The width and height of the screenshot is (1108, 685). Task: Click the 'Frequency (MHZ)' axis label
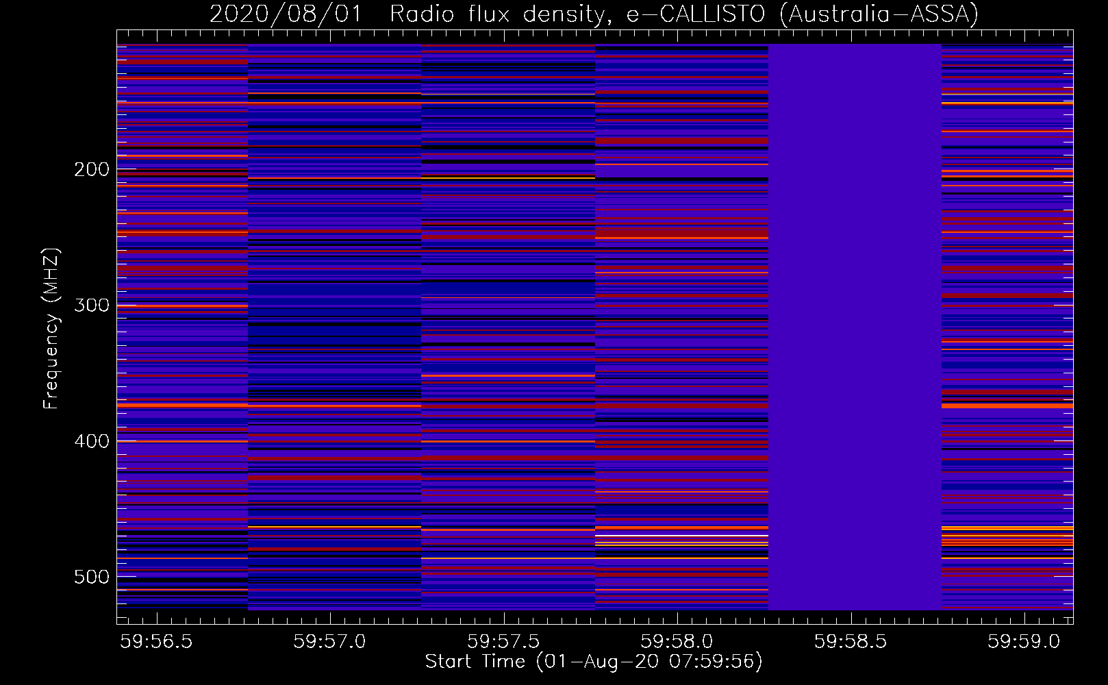pos(51,328)
